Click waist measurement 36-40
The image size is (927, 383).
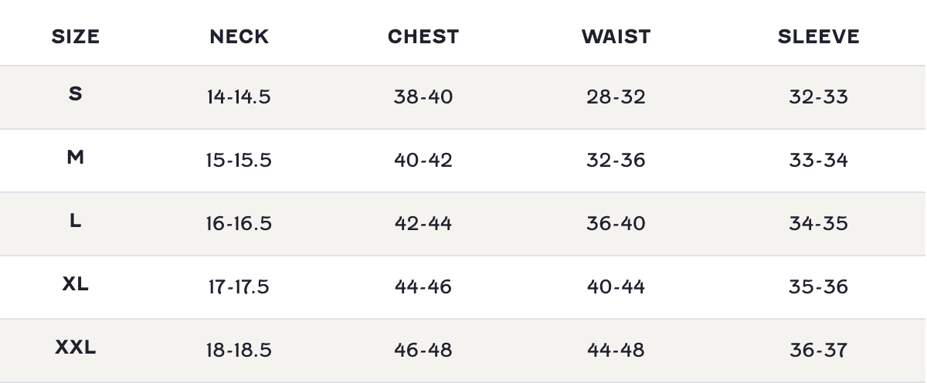[x=616, y=224]
